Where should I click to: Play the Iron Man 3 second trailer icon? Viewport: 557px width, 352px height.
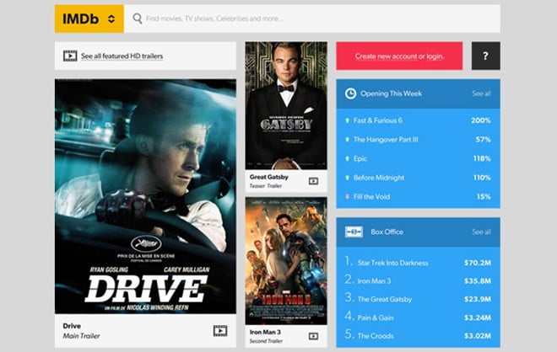tap(313, 338)
